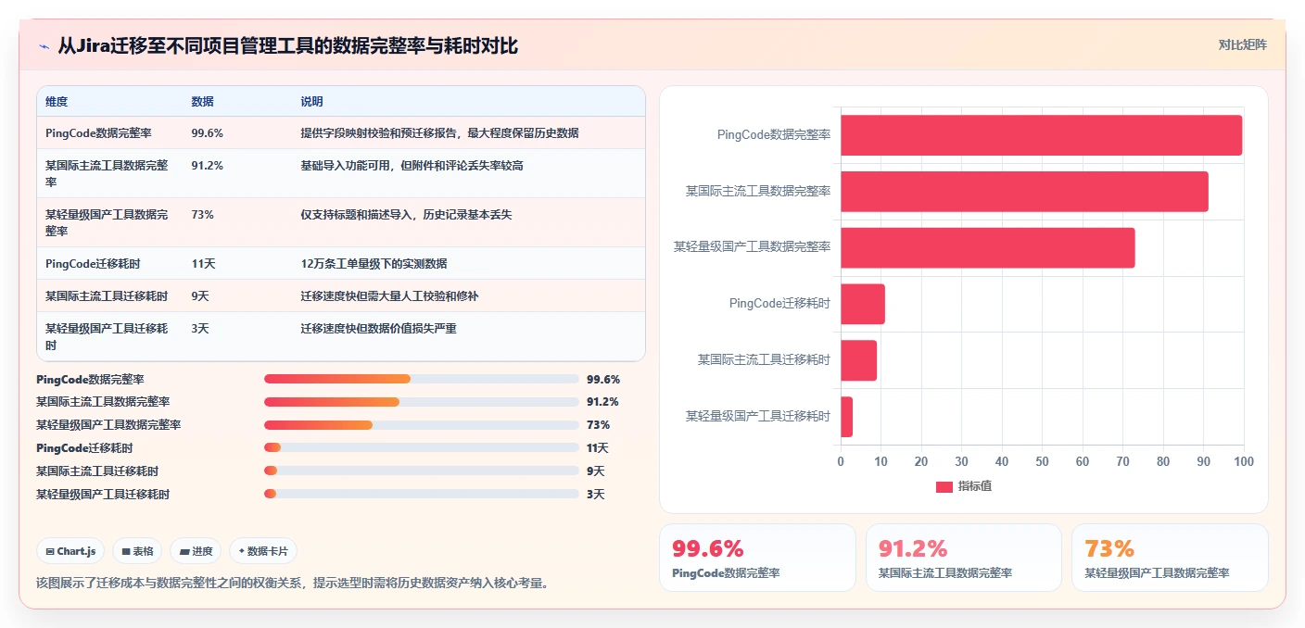
Task: Click the PingCode迁移耗时 progress bar
Action: pos(421,447)
